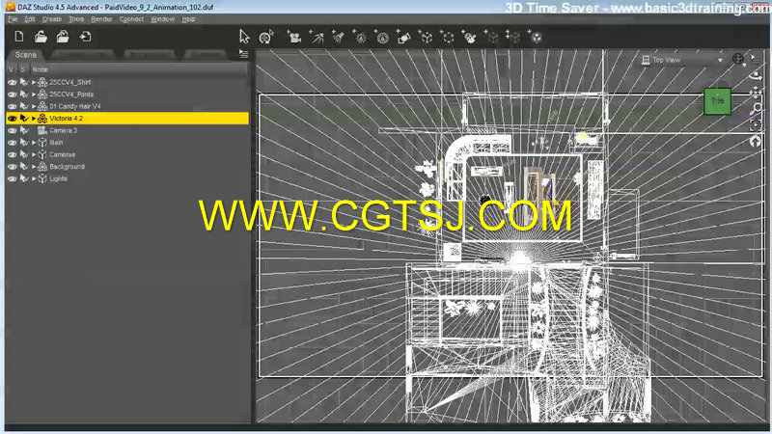Image resolution: width=772 pixels, height=434 pixels.
Task: Click the Create New Spotlight icon
Action: pos(338,37)
